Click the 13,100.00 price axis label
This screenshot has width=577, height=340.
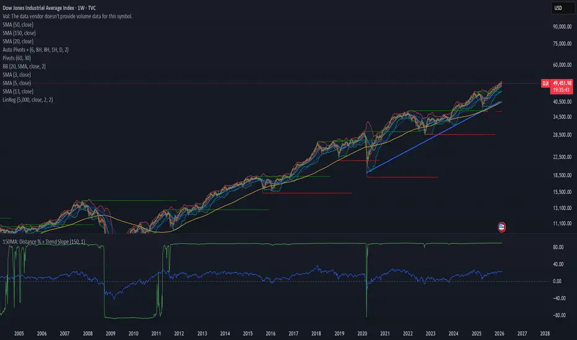tap(562, 208)
